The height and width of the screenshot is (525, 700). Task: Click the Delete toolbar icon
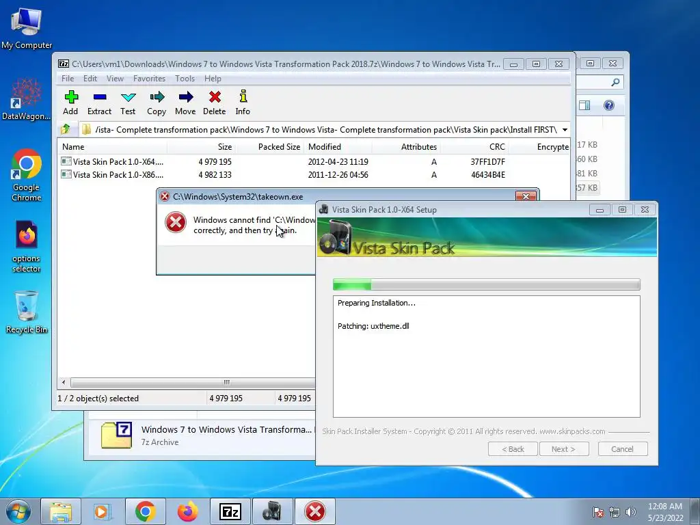click(214, 103)
